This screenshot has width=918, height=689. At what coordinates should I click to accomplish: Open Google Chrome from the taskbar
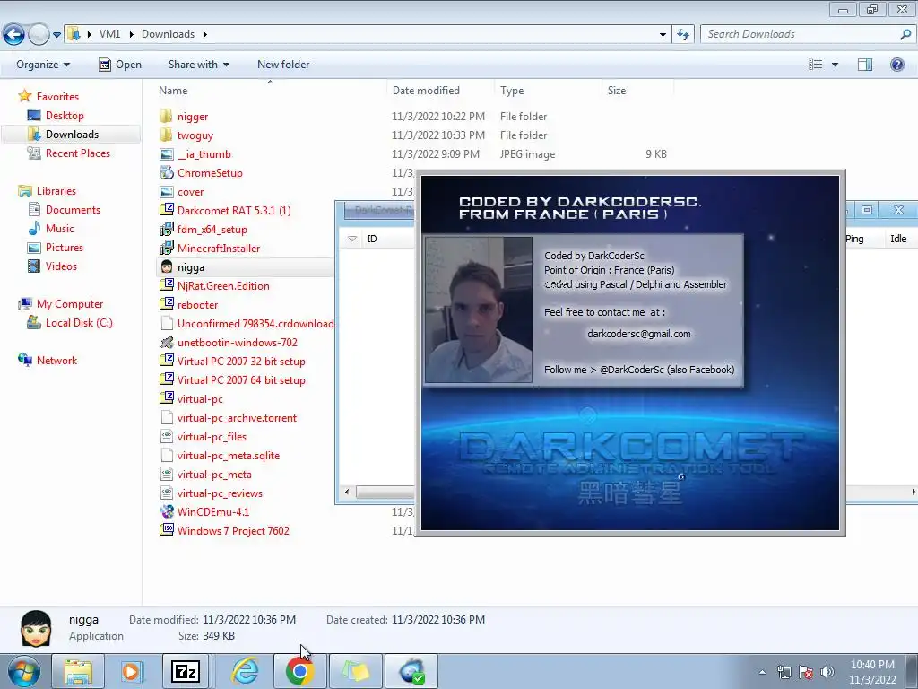click(299, 671)
